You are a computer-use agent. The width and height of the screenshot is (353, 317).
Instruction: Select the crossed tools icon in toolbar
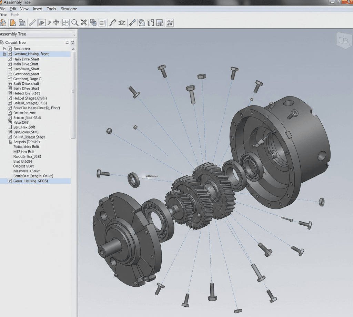click(x=83, y=23)
